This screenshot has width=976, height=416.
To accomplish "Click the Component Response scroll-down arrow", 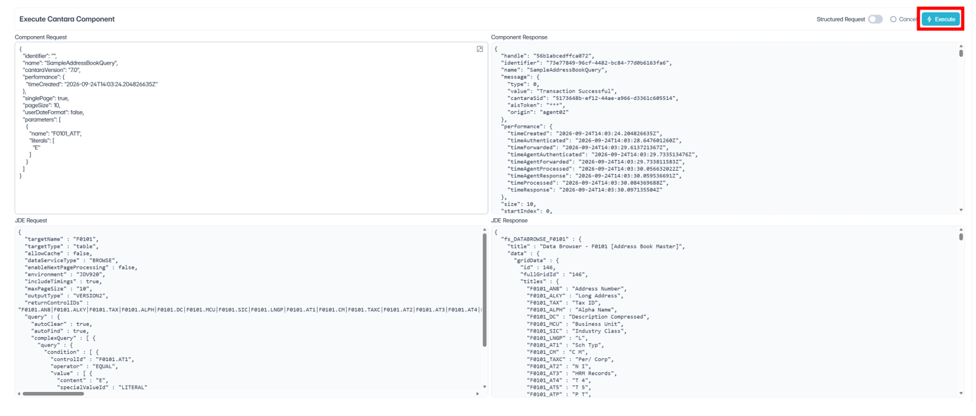I will point(961,209).
